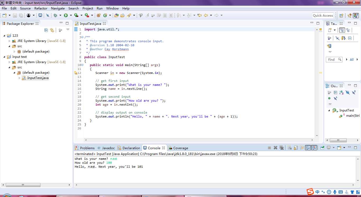The height and width of the screenshot is (197, 361).
Task: Click the profile user icon in toolbar
Action: click(x=29, y=15)
